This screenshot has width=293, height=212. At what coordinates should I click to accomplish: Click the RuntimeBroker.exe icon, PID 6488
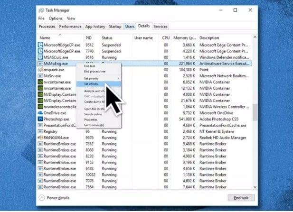coord(40,168)
